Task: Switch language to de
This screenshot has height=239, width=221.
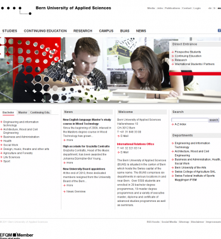Action: pos(210,8)
